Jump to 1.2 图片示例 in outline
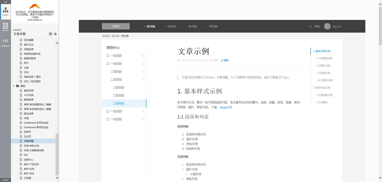The image size is (382, 182). pyautogui.click(x=323, y=66)
